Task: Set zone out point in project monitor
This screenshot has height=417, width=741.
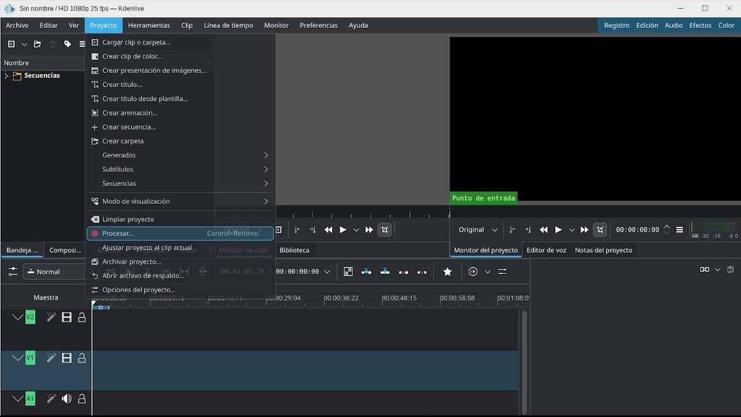Action: click(528, 230)
